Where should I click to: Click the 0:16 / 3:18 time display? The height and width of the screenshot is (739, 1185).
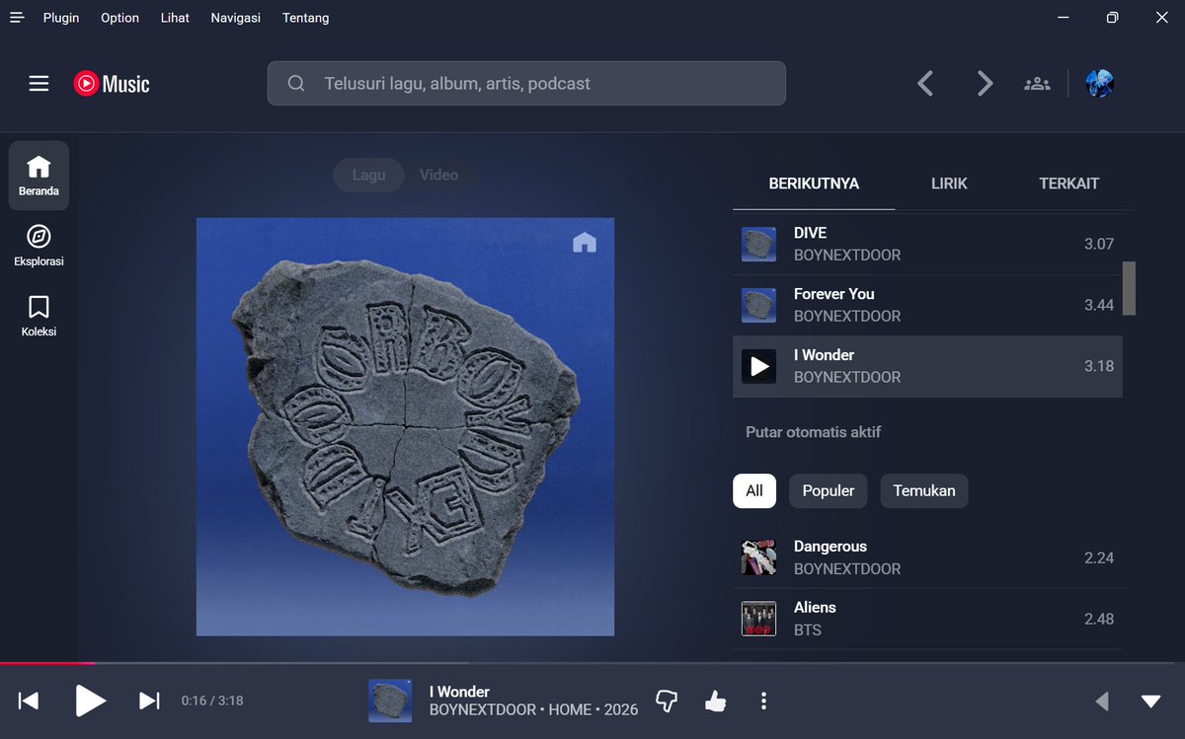click(212, 701)
